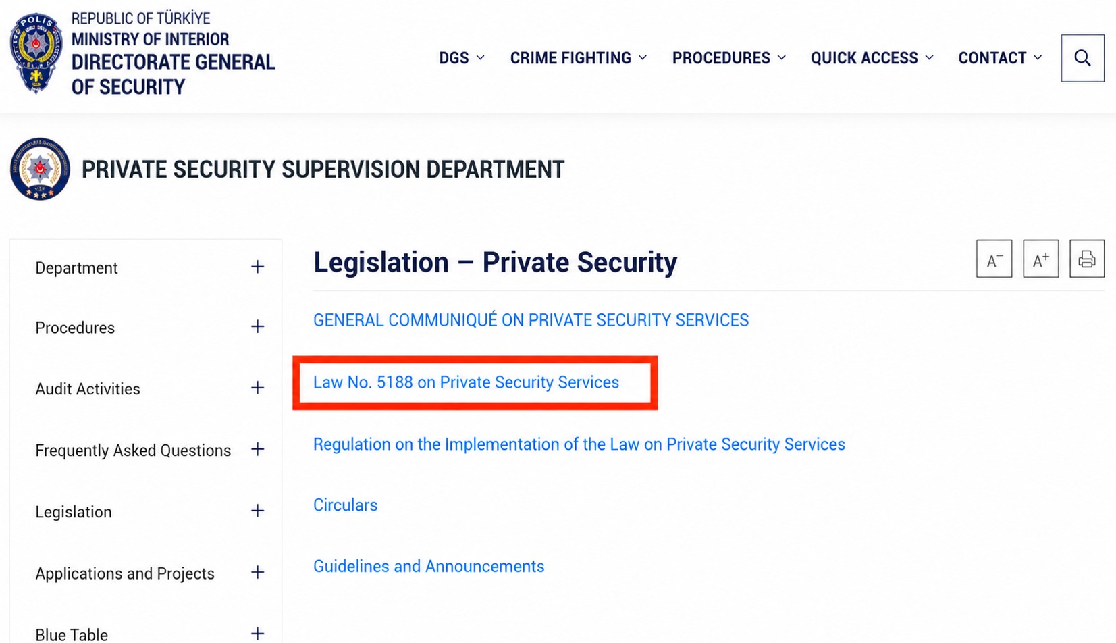Screen dimensions: 1116x643
Task: Open the CONTACT top navigation menu
Action: click(x=1000, y=58)
